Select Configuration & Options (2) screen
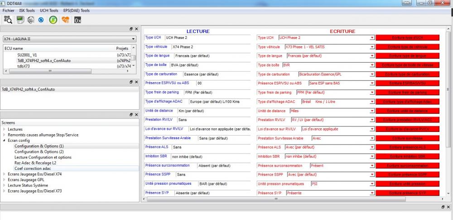 tap(39, 152)
